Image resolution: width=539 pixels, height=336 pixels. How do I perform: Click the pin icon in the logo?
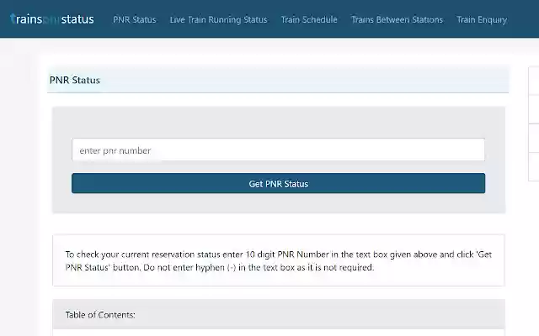click(13, 18)
